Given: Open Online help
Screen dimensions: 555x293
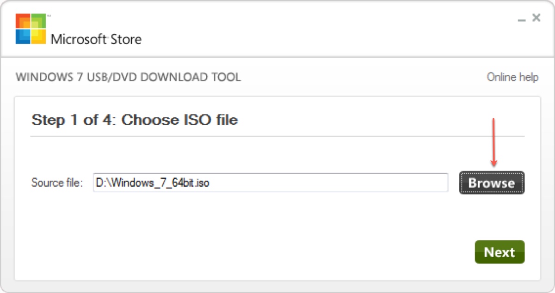Looking at the screenshot, I should [x=512, y=78].
